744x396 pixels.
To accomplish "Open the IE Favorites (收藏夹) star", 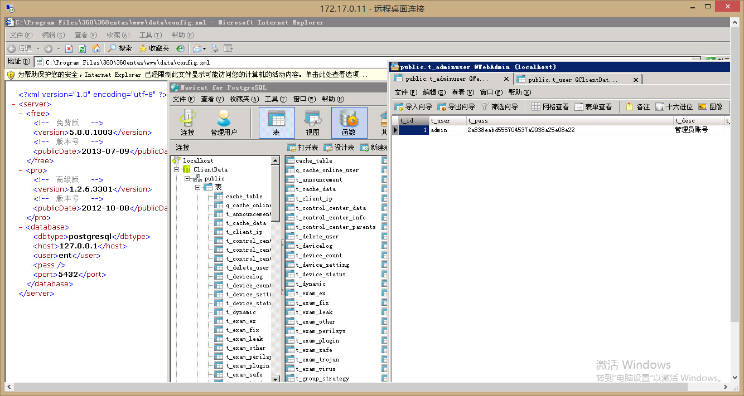I will coord(154,48).
